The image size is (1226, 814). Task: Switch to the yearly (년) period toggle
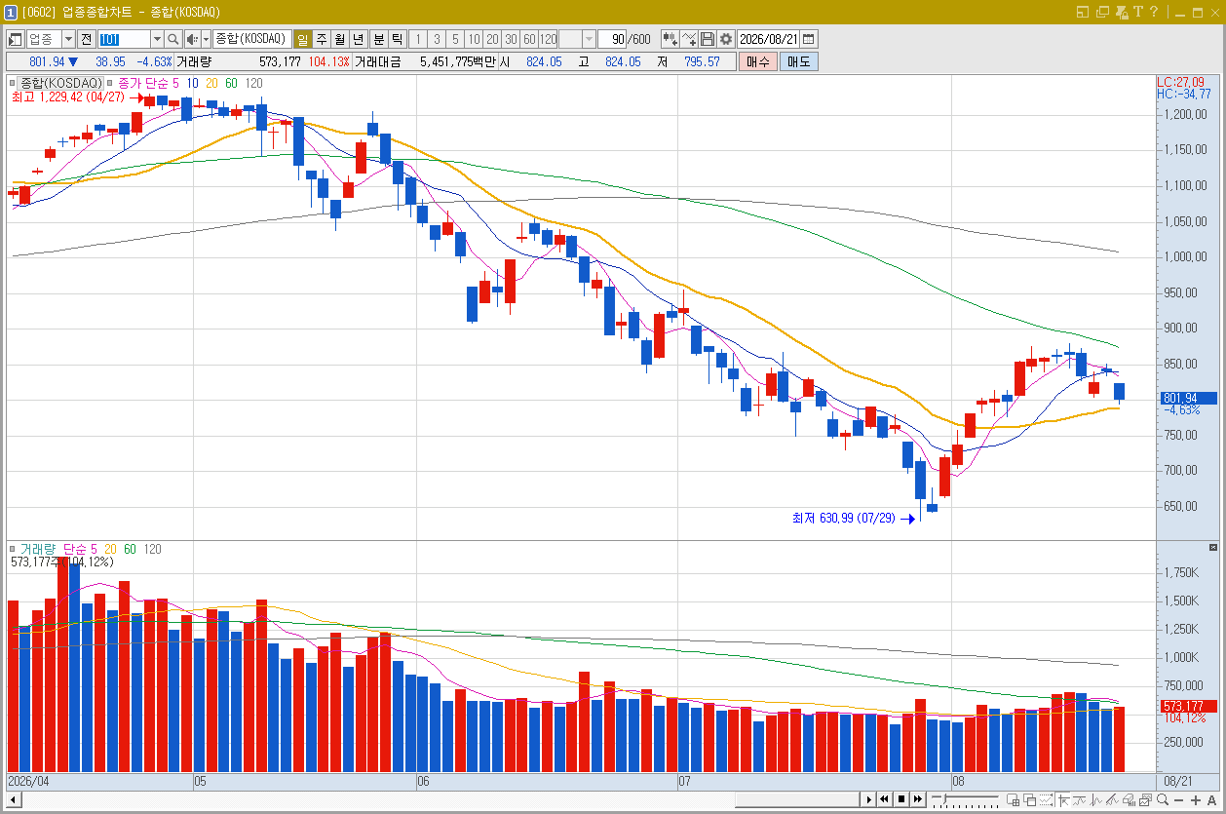358,39
